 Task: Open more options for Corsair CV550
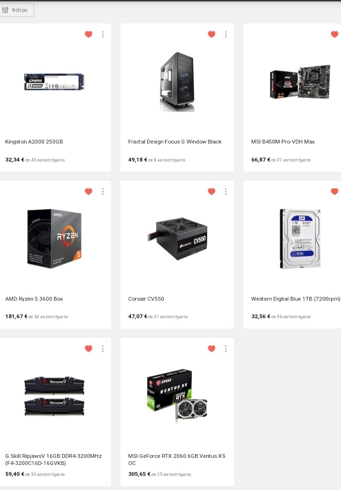coord(226,192)
